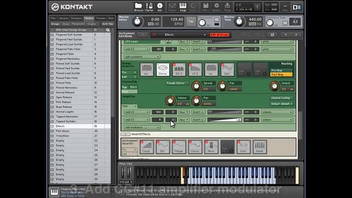This screenshot has width=352, height=198.
Task: Toggle the checkbox for Tapped Harmonics
Action: tap(52, 117)
